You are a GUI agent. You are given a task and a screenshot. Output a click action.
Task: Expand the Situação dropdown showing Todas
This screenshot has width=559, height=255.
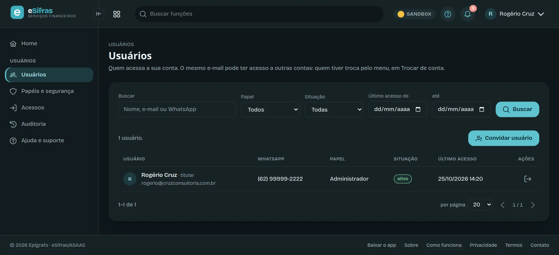click(334, 110)
